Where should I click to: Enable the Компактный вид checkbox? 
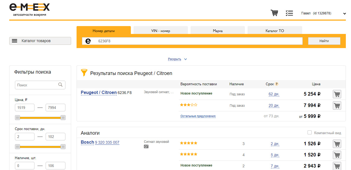pyautogui.click(x=309, y=133)
